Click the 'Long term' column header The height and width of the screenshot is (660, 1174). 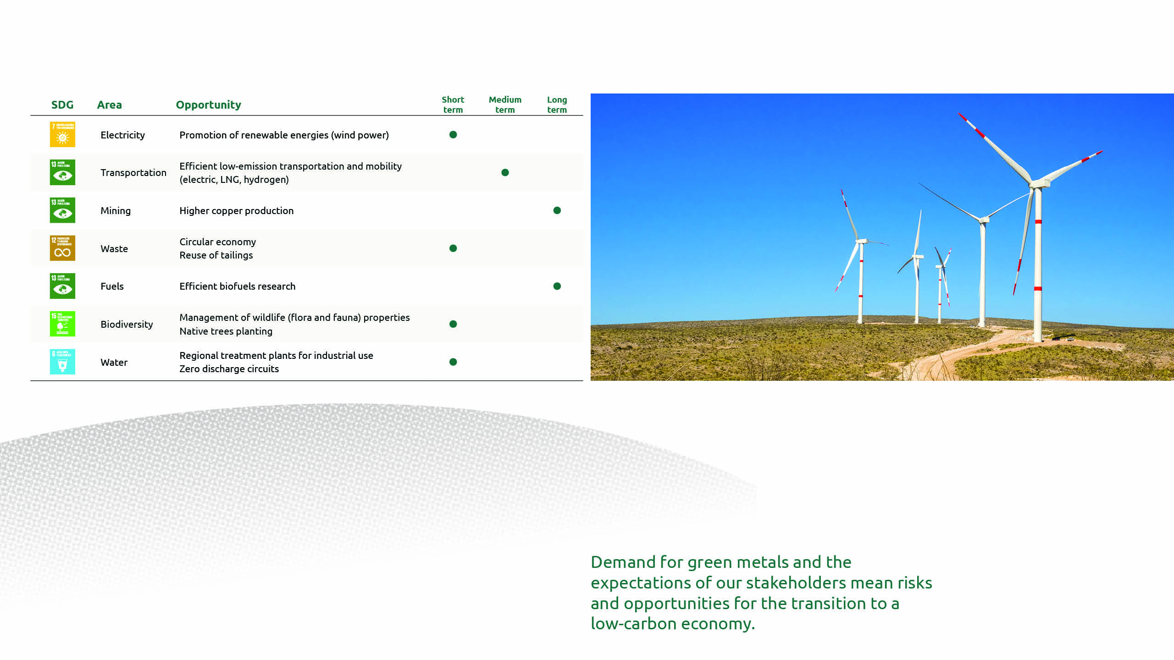[557, 104]
